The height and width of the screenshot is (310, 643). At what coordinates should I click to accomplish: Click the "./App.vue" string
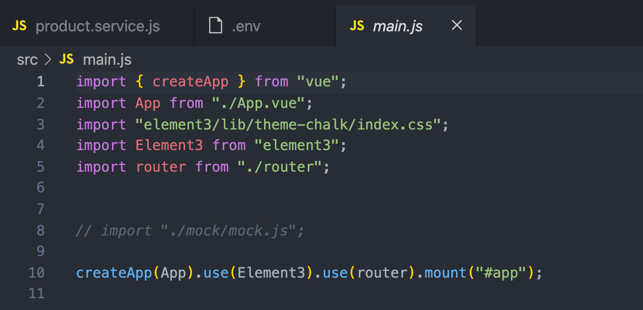coord(259,103)
